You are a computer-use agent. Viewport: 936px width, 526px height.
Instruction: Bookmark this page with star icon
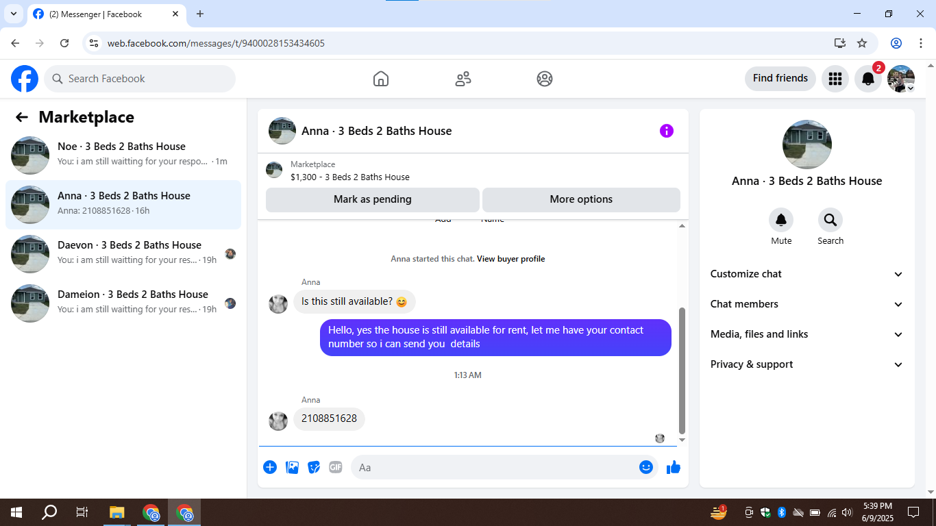(x=862, y=43)
